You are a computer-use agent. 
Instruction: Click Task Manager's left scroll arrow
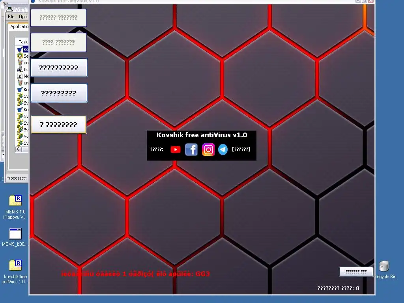(18, 149)
